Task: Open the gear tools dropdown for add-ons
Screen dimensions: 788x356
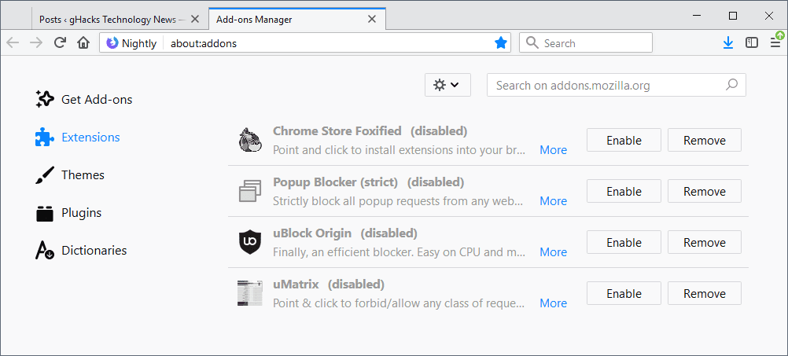Action: point(447,85)
